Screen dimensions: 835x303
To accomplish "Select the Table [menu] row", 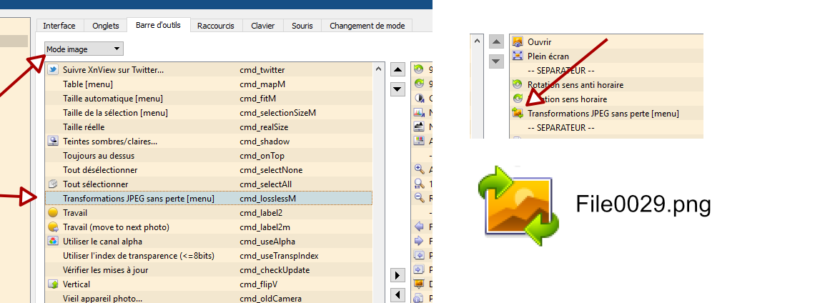I will [209, 84].
